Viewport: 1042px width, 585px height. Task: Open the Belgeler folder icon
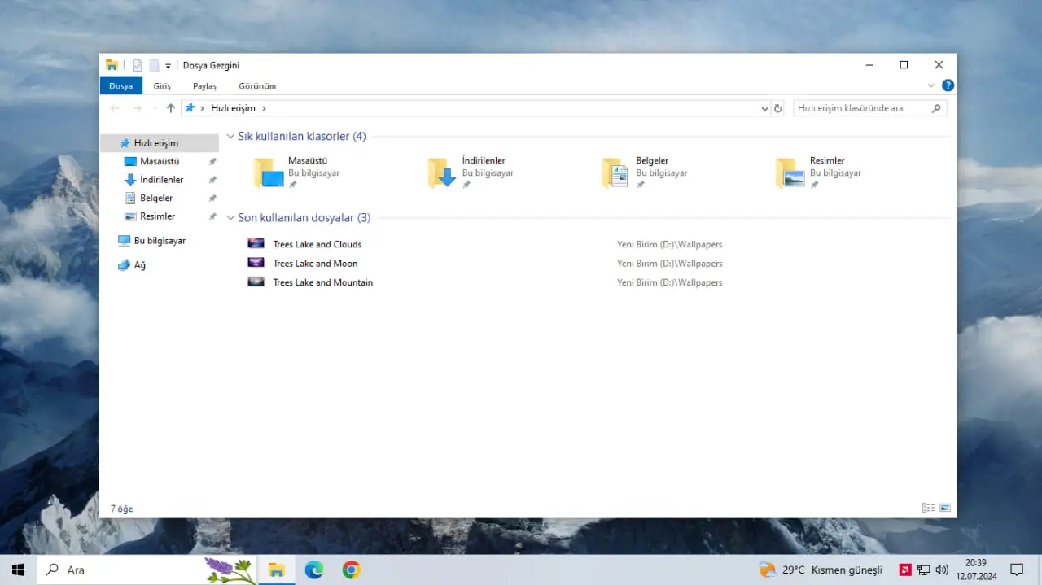pos(615,172)
